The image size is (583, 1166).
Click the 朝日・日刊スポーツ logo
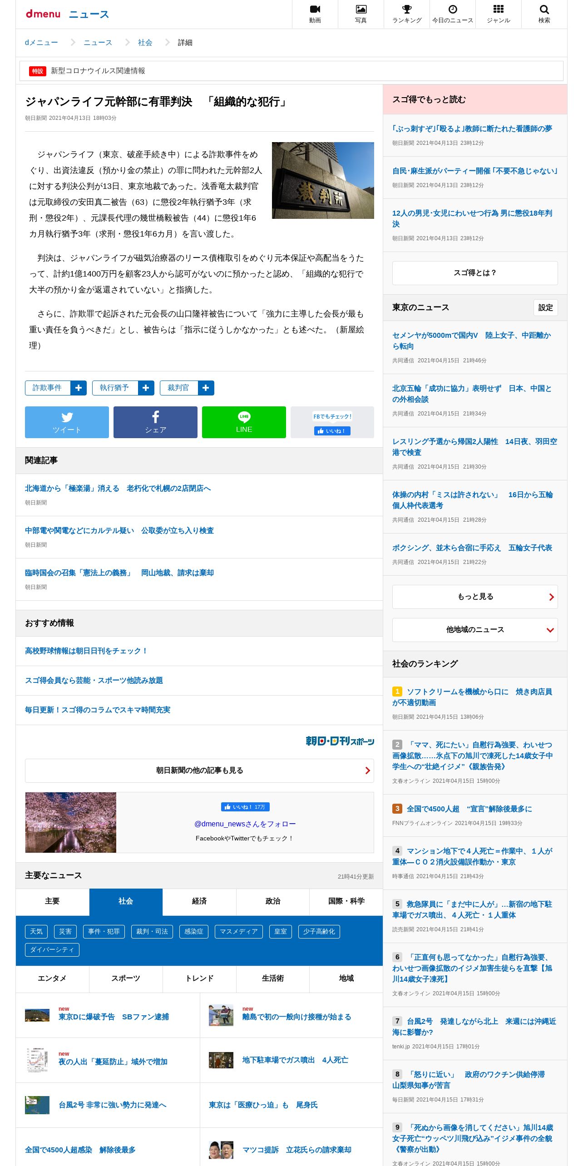(340, 741)
